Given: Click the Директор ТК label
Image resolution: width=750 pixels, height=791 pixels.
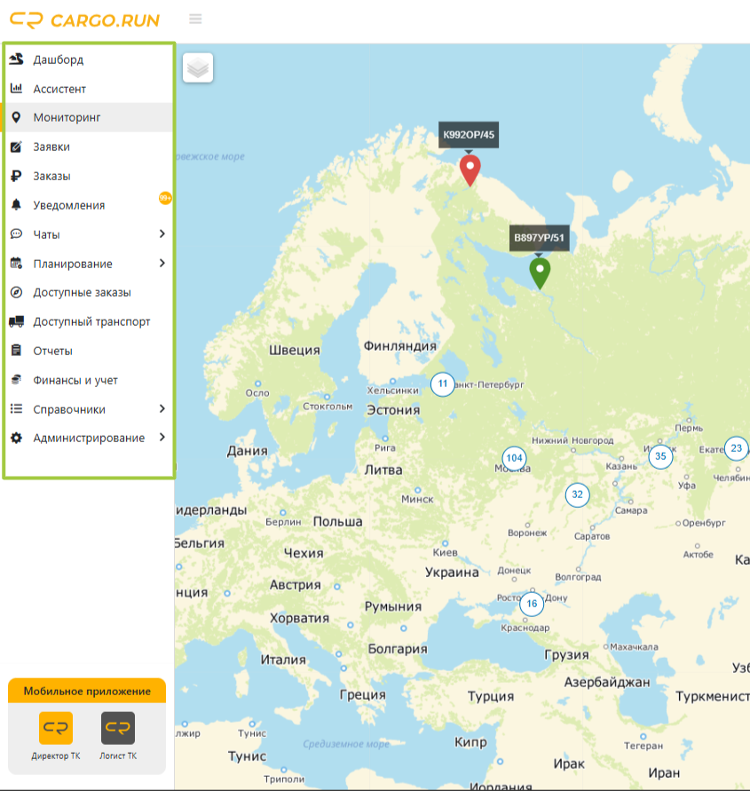Looking at the screenshot, I should click(56, 755).
